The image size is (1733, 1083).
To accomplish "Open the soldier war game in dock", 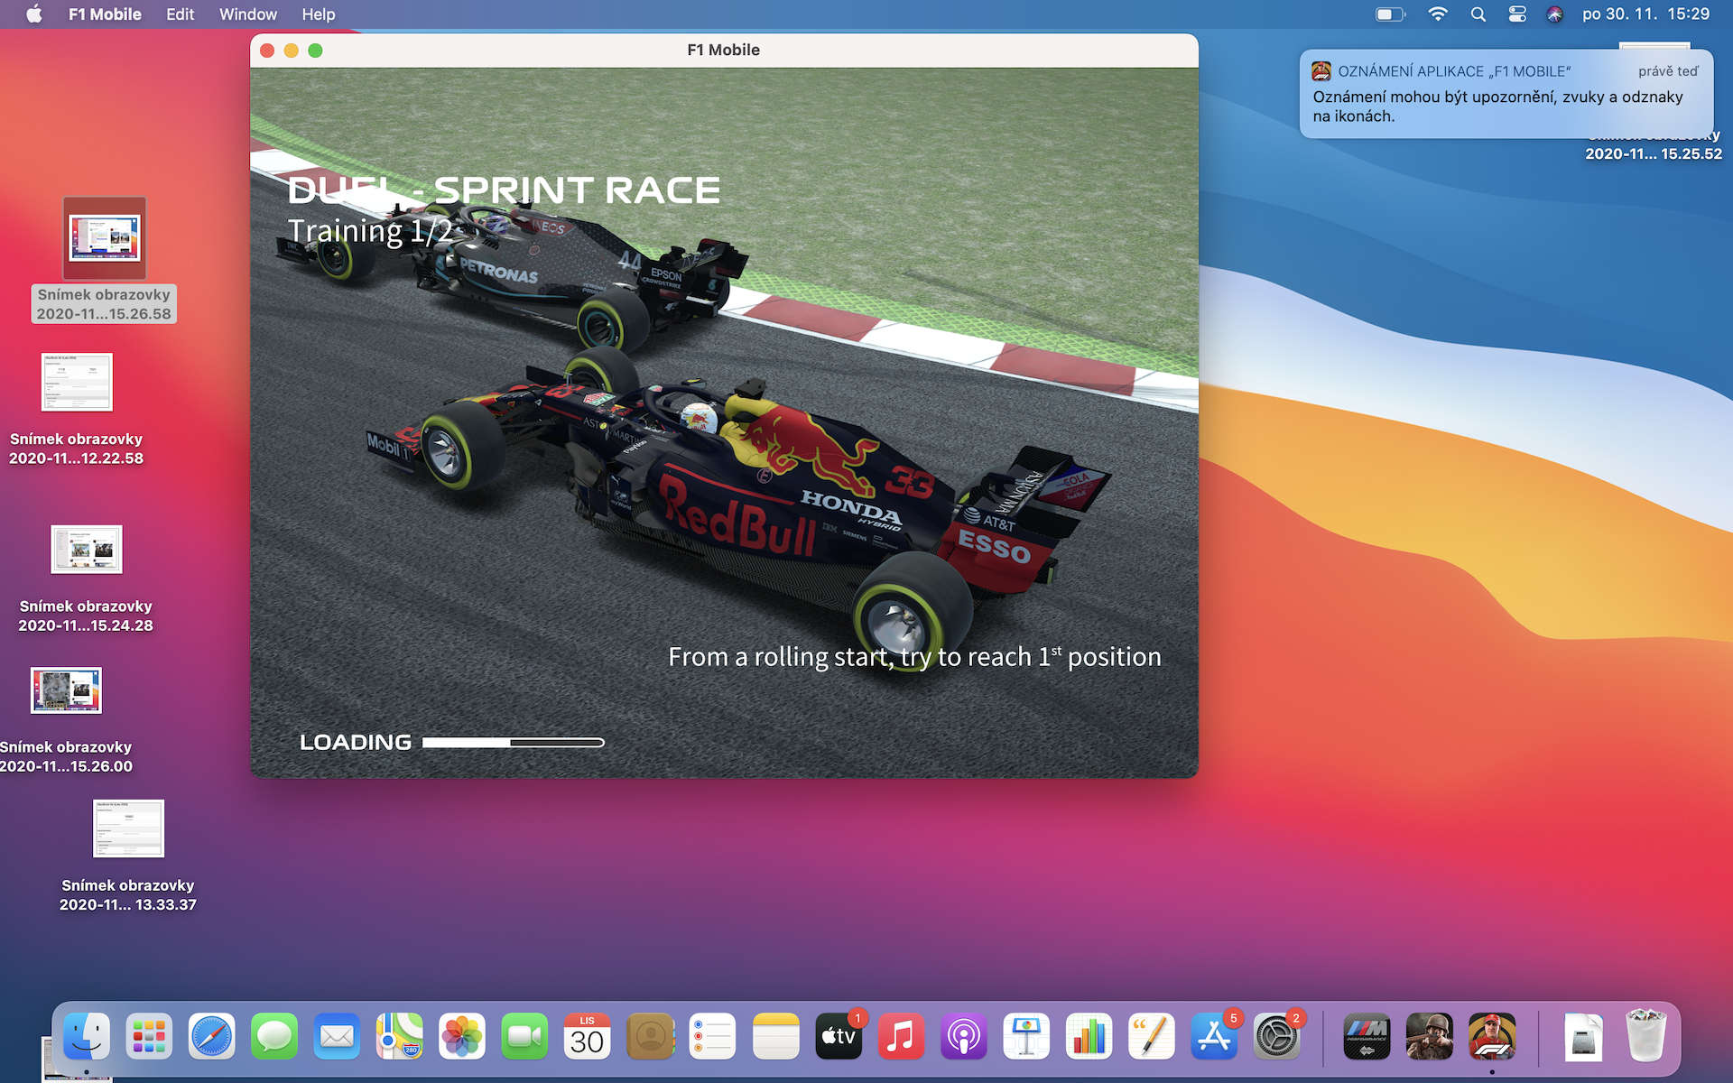I will (1429, 1036).
